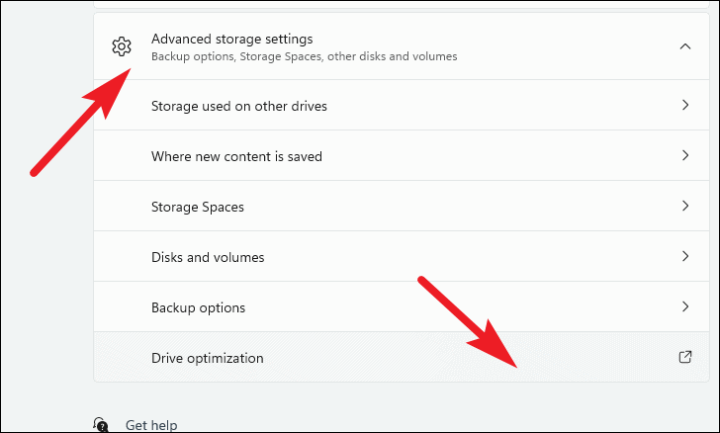The image size is (720, 433).
Task: Click the Backup options, Storage Spaces subtitle text
Action: pyautogui.click(x=304, y=56)
